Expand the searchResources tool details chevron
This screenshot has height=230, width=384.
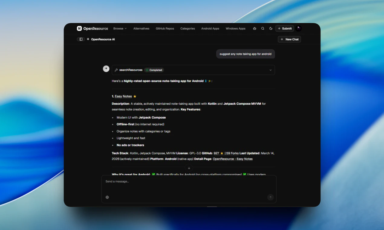click(270, 70)
